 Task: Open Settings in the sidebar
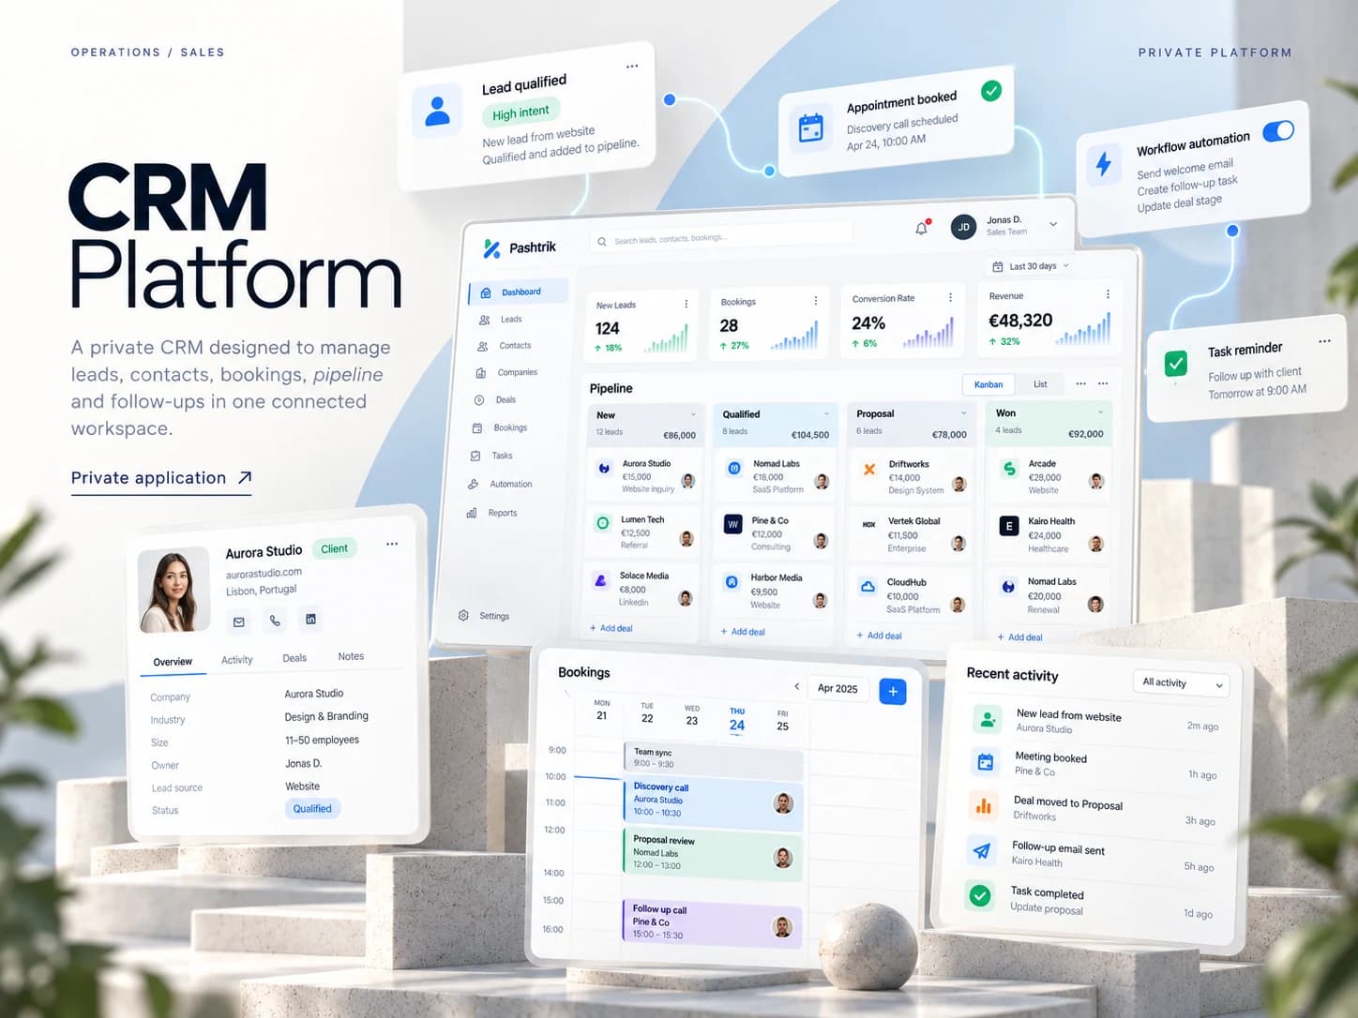click(x=484, y=616)
